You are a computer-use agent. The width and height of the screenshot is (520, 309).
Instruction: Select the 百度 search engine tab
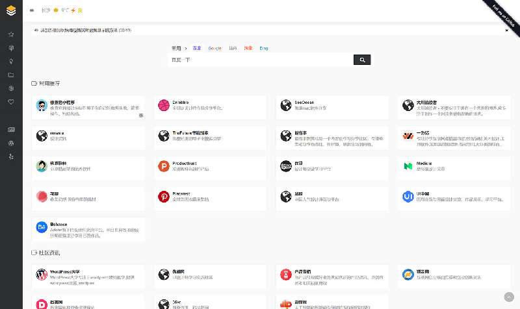tap(197, 48)
